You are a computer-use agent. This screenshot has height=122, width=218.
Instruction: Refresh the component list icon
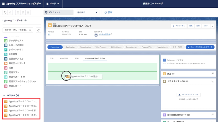pos(38,30)
